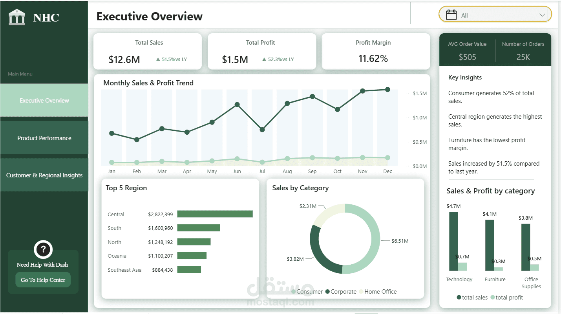Click the question mark help icon
The height and width of the screenshot is (314, 561).
tap(43, 249)
